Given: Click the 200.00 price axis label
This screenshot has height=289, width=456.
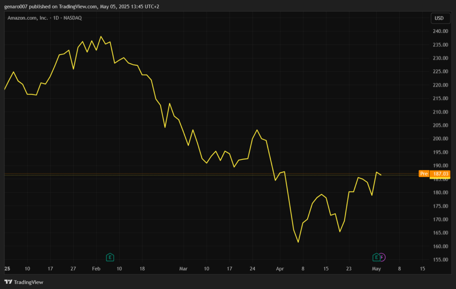Looking at the screenshot, I should click(x=440, y=139).
